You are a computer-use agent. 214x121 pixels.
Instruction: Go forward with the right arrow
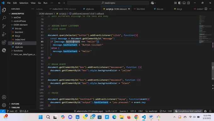[x=64, y=3]
